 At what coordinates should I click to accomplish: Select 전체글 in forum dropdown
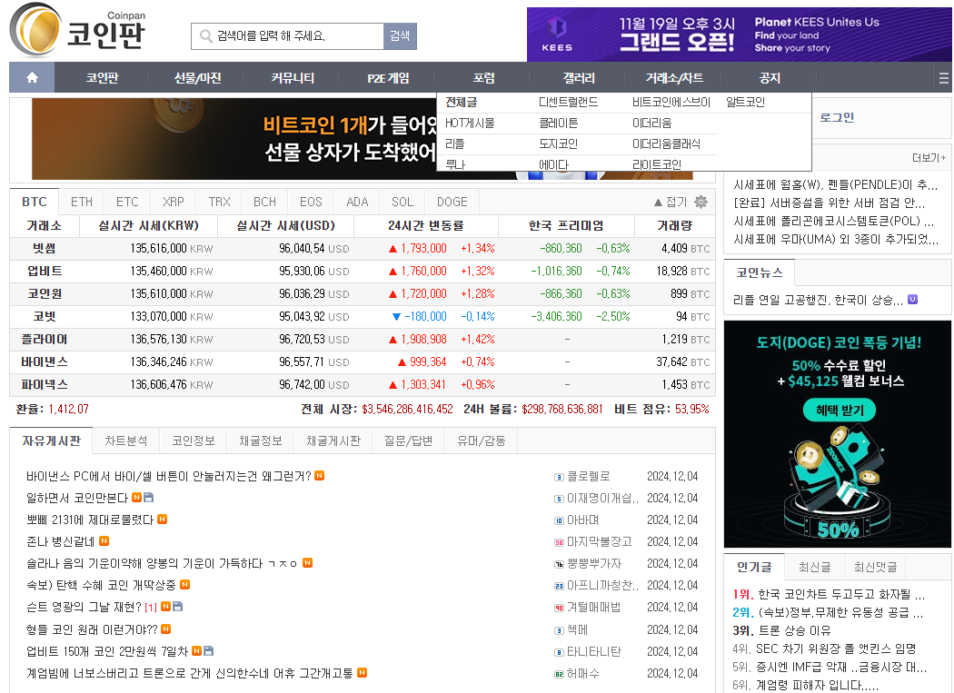462,103
